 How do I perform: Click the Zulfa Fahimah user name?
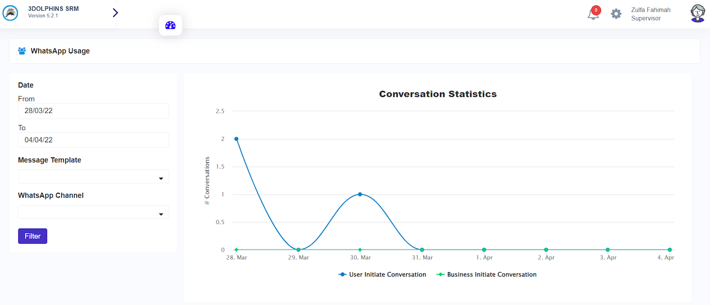651,10
